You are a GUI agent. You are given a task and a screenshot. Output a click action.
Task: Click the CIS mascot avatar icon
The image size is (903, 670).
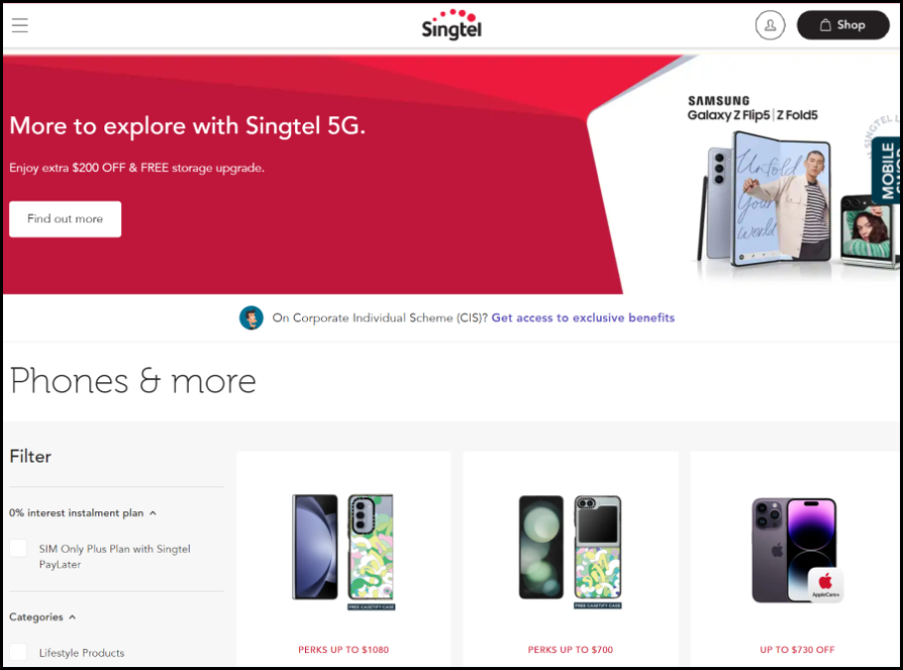point(251,318)
